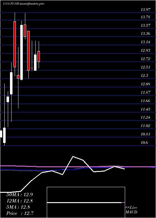Select the small white candlestick near 11.66

tap(8, 99)
